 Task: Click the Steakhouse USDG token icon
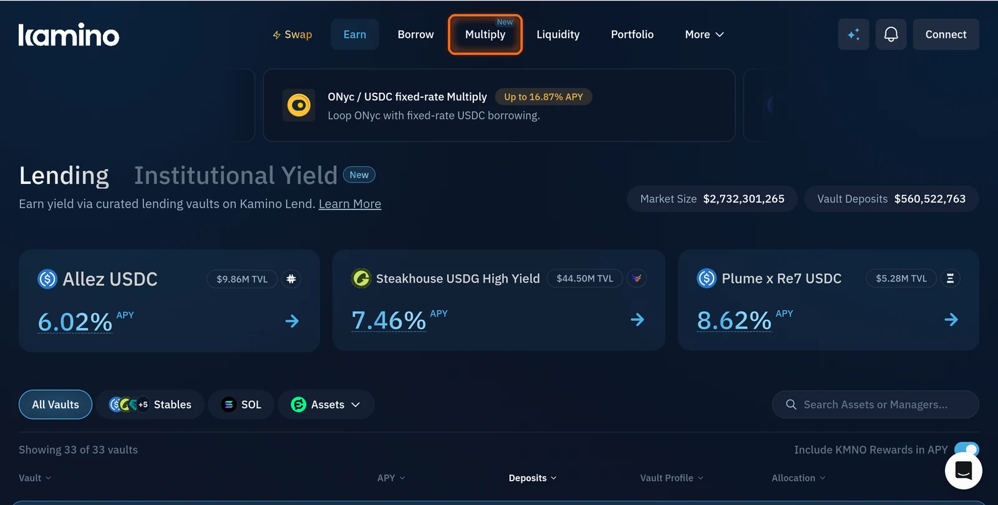point(361,278)
